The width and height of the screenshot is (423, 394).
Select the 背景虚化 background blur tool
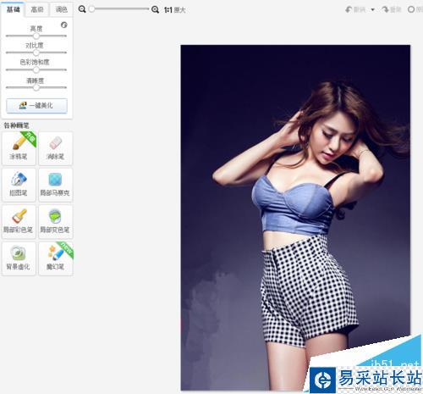pyautogui.click(x=19, y=258)
